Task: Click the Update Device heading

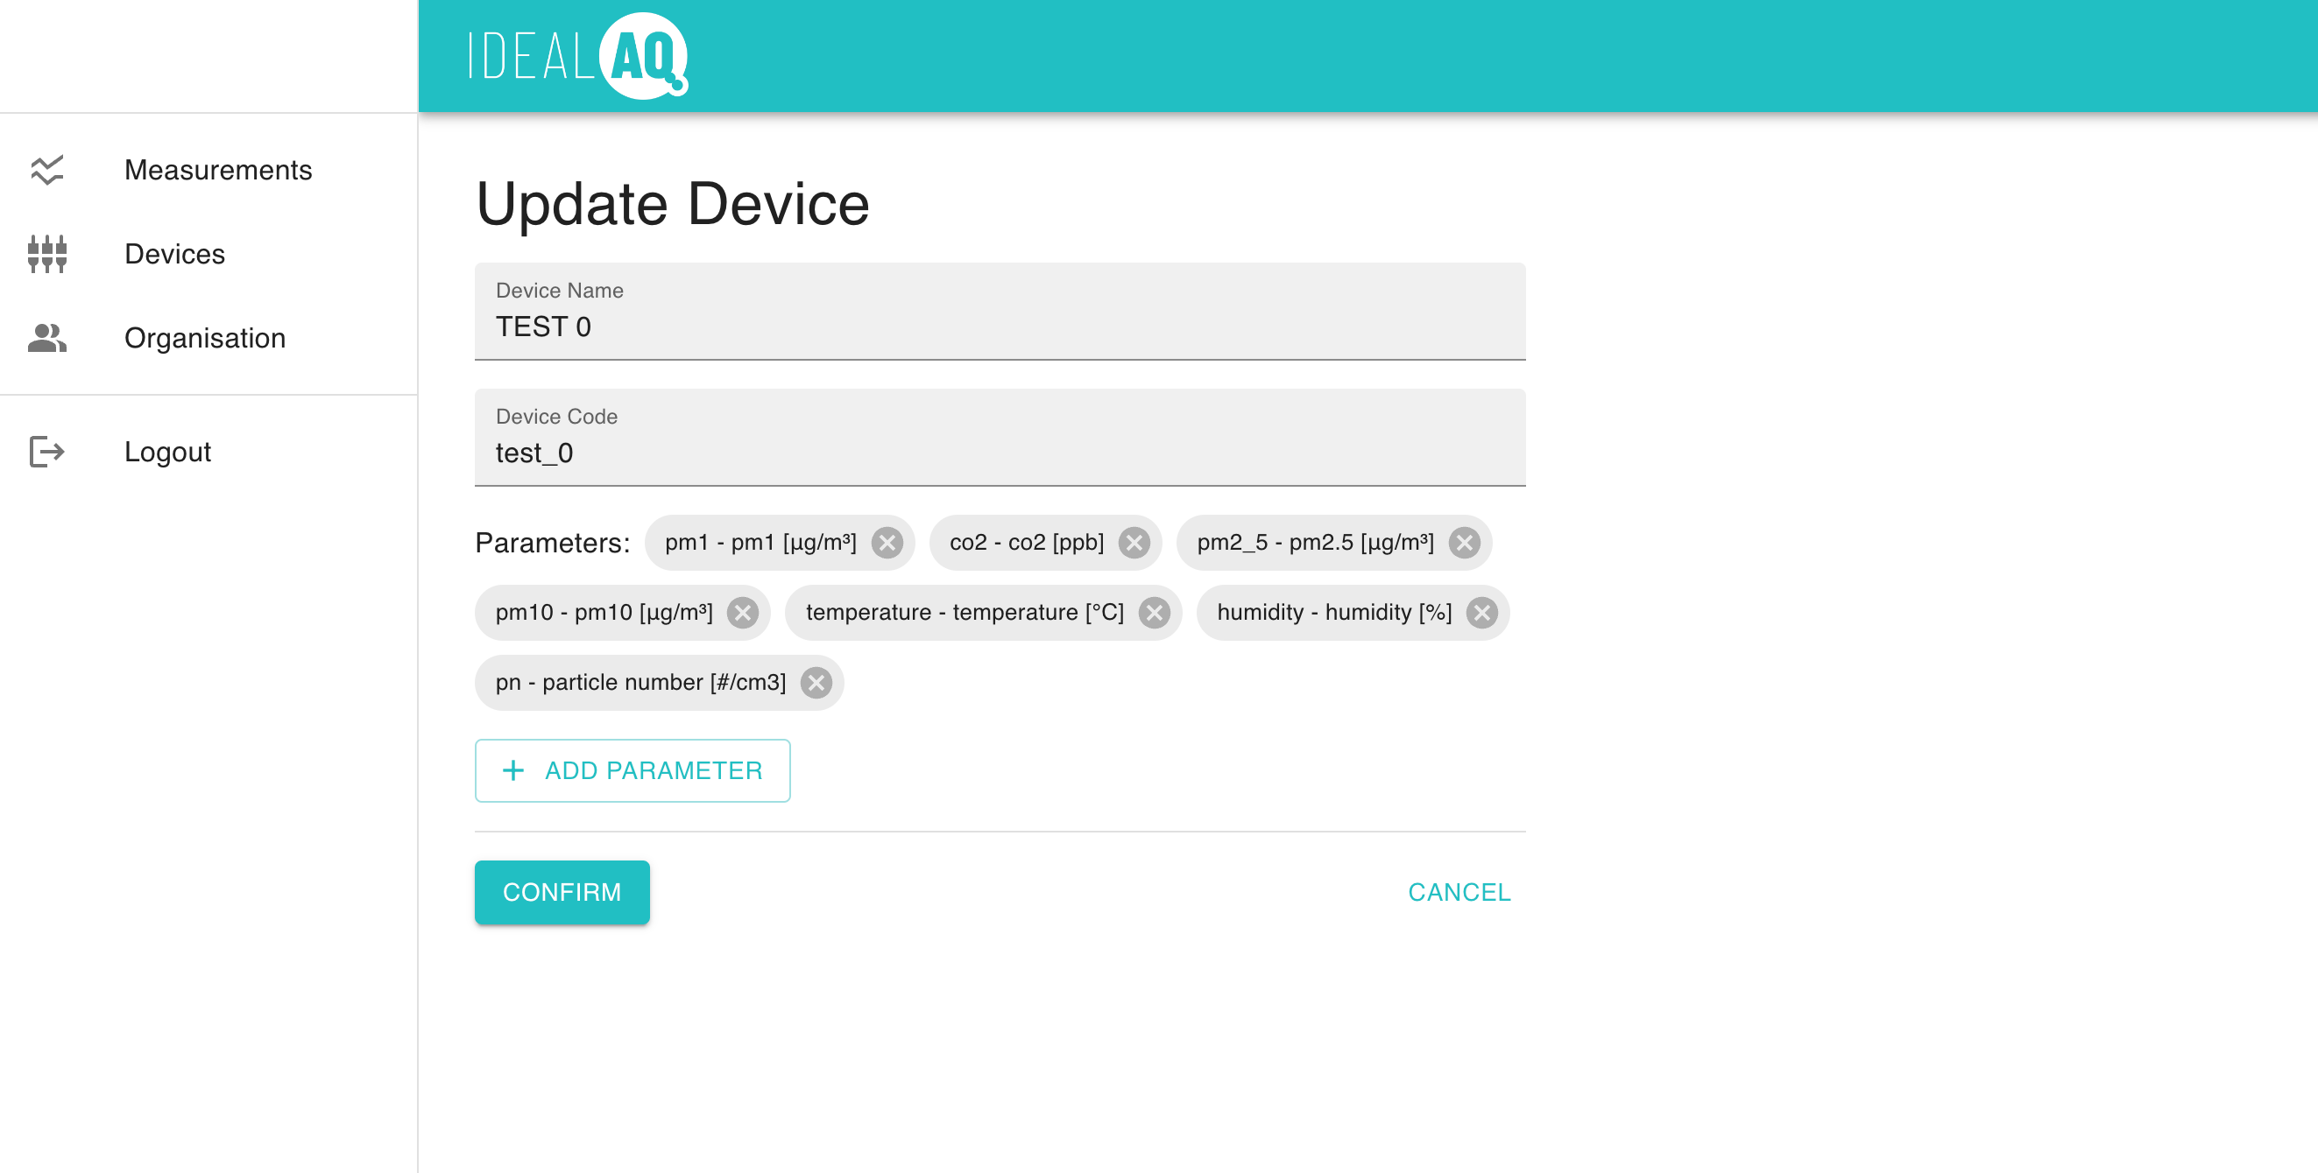Action: [x=672, y=204]
